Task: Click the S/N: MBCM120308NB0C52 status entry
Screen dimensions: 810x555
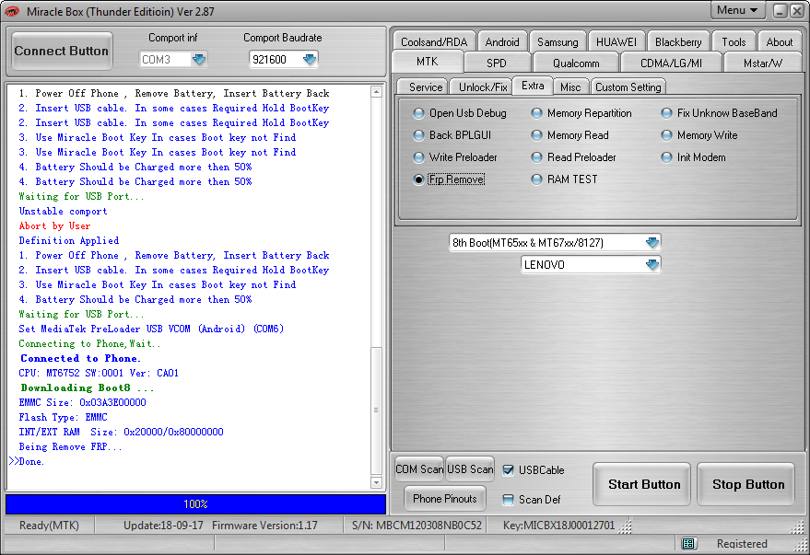Action: click(x=417, y=525)
